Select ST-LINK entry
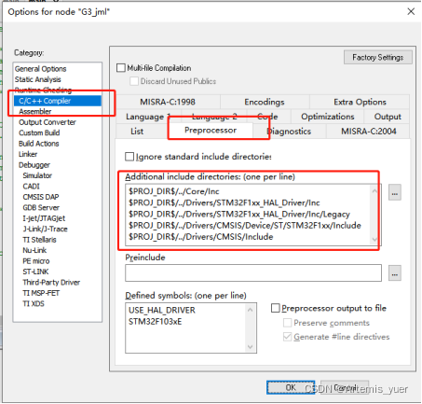422x404 pixels. coord(35,272)
